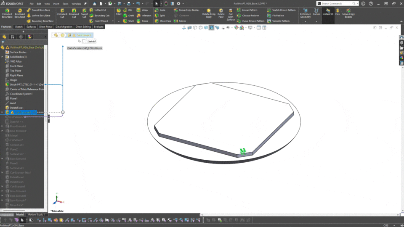Select Sketch7 in the breadcrumb

[91, 42]
